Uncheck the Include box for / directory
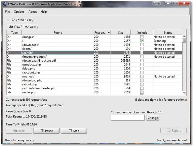This screenshot has width=194, height=147. pos(142,41)
